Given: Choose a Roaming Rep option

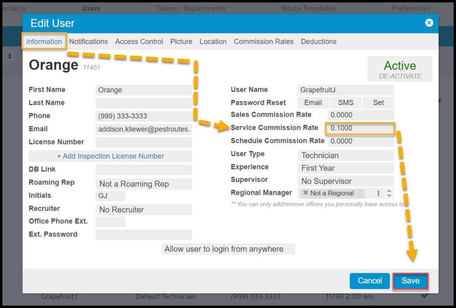Looking at the screenshot, I should [143, 184].
